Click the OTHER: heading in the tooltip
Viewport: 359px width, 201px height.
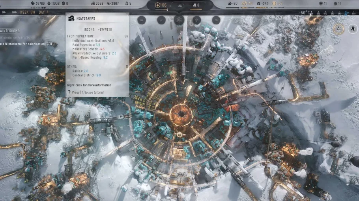pos(72,66)
